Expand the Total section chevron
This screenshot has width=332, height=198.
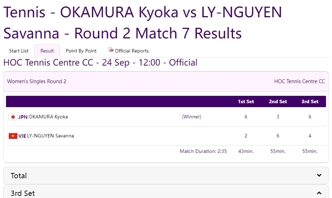[319, 175]
